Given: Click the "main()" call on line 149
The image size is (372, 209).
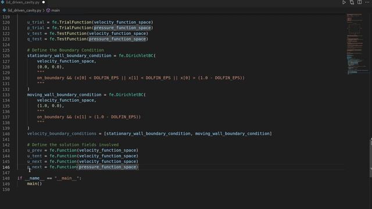Looking at the screenshot, I should (34, 184).
